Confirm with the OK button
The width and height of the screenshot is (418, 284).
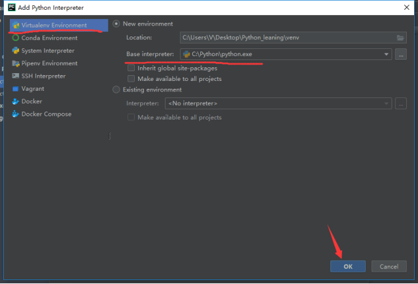(x=348, y=266)
